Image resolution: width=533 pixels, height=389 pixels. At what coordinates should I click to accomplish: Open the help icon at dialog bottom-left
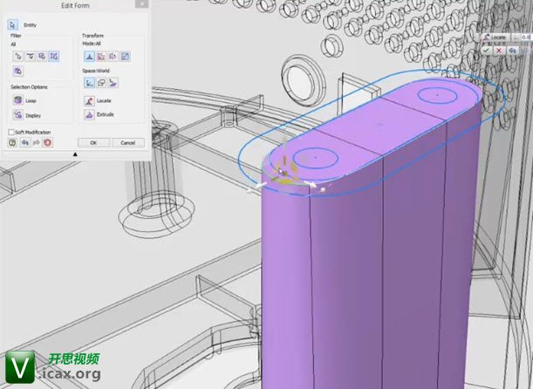[12, 143]
